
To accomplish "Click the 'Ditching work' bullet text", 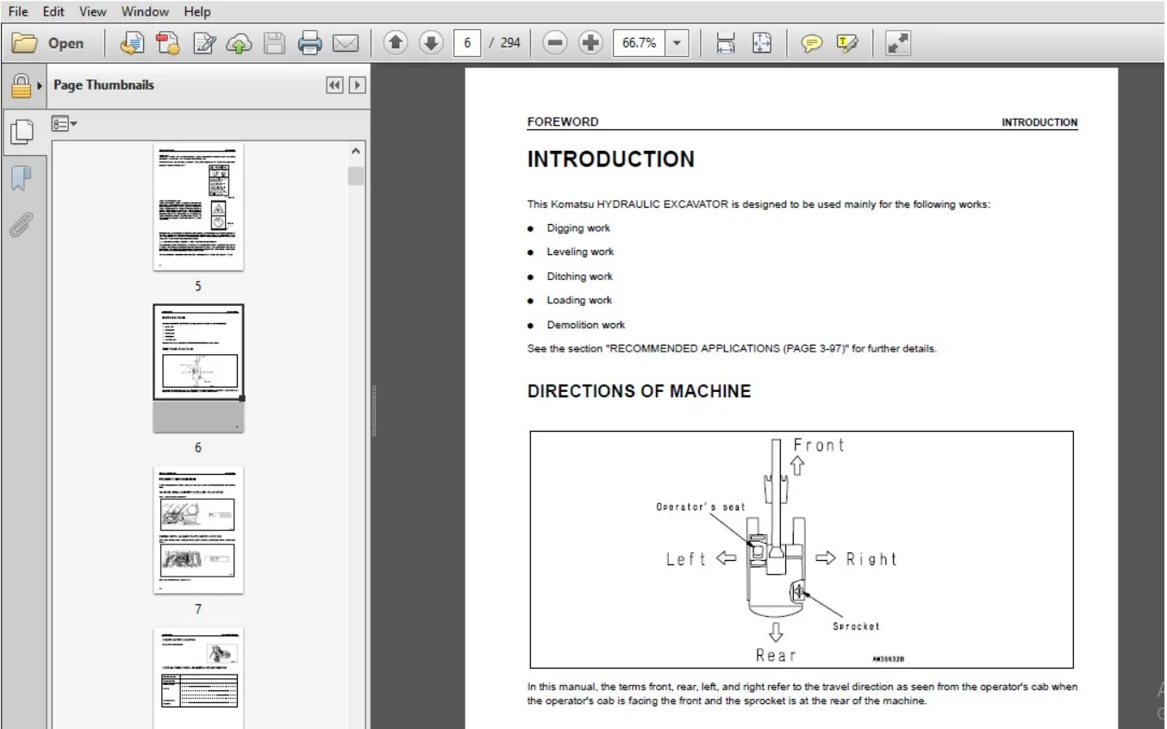I will click(580, 277).
